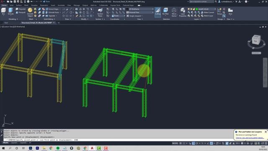The height and width of the screenshot is (151, 268).
Task: Select the Box solid tool
Action: (3, 11)
